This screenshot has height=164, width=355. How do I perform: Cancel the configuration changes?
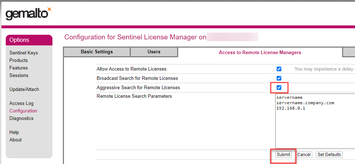pos(304,155)
